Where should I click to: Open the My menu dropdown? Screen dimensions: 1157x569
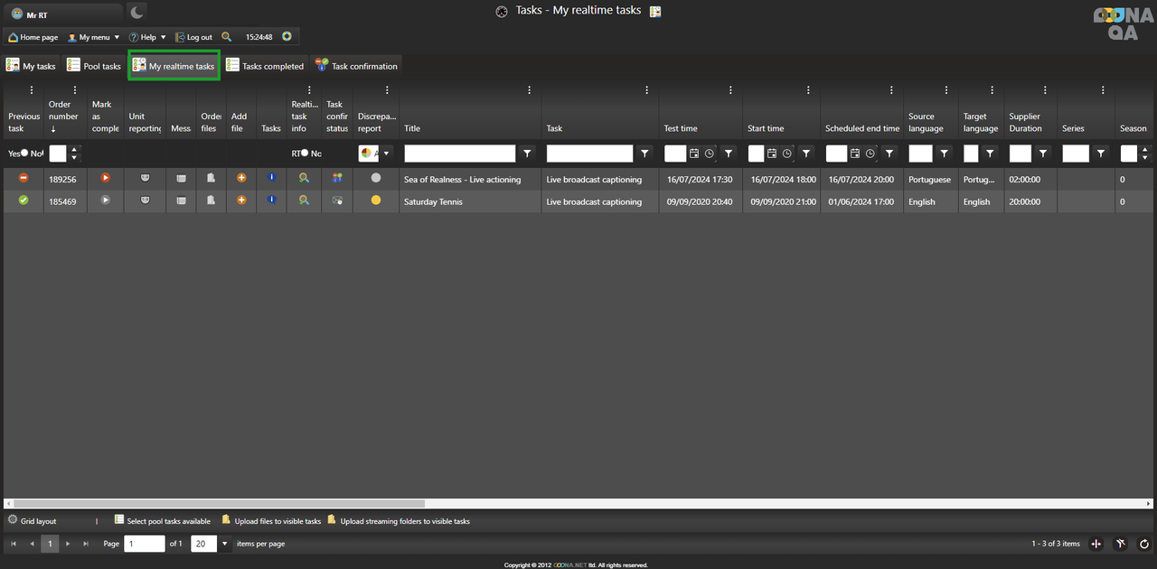coord(94,37)
